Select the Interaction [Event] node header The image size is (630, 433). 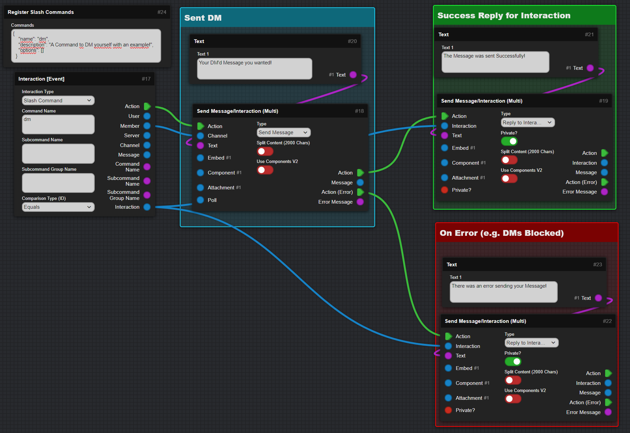85,79
